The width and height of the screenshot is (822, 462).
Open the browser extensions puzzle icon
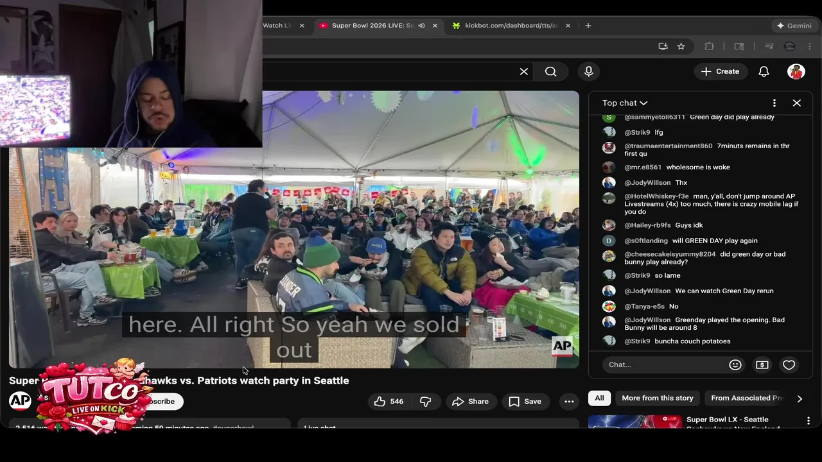[x=710, y=46]
